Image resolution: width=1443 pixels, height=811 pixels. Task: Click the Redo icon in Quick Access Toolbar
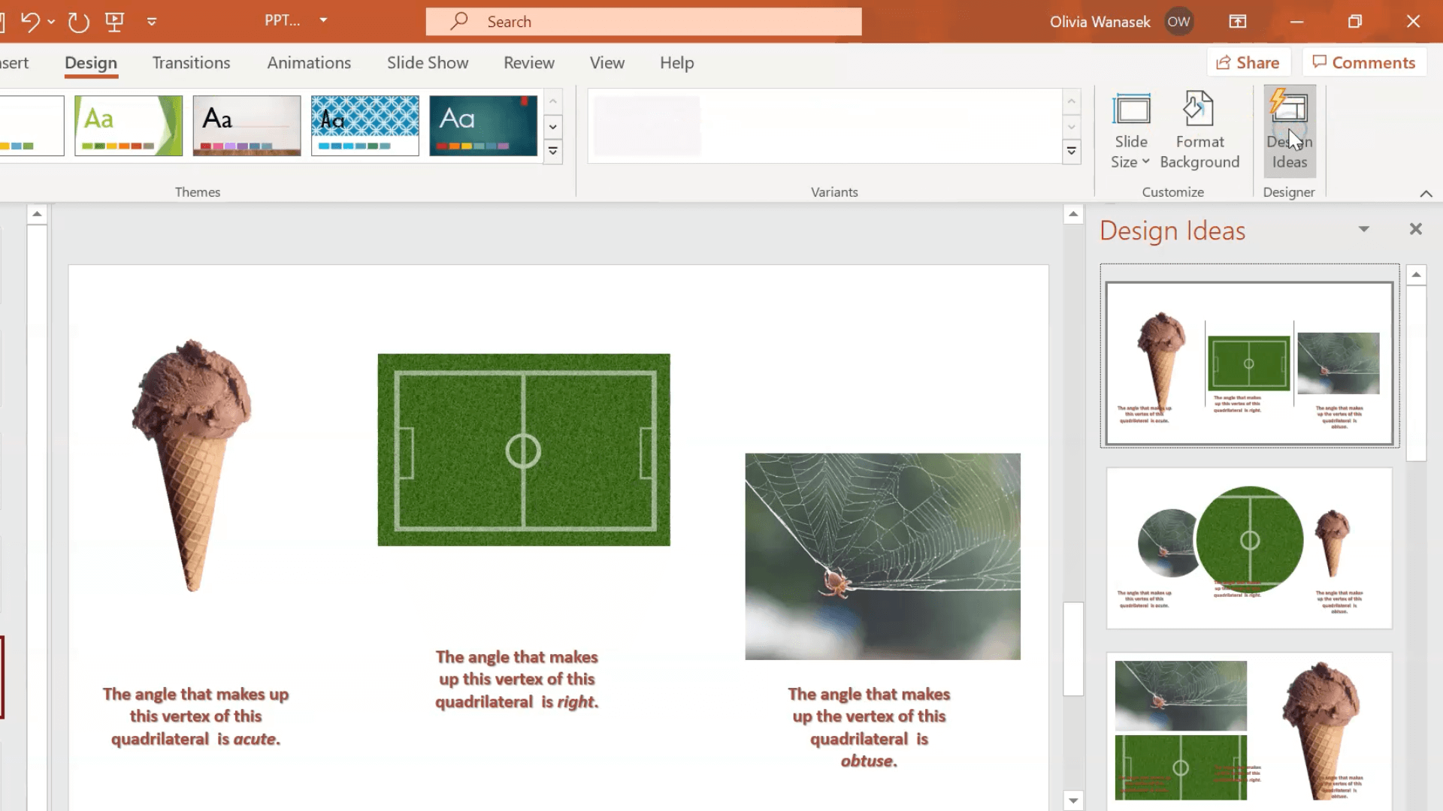(x=77, y=21)
